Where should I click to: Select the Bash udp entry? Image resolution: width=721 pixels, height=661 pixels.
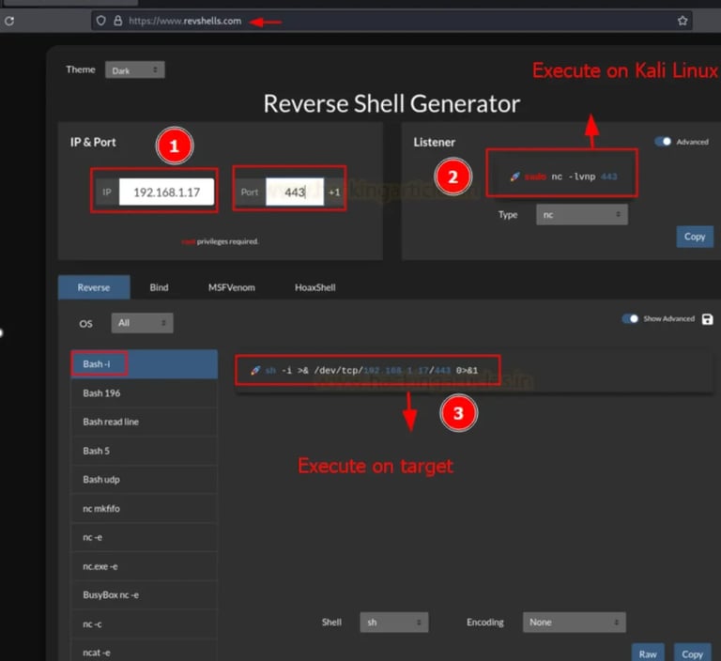pyautogui.click(x=144, y=479)
